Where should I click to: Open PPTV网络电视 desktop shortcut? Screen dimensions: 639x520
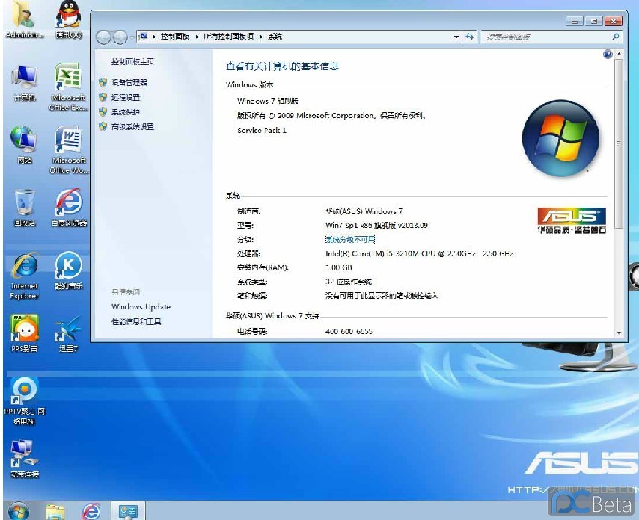coord(25,401)
